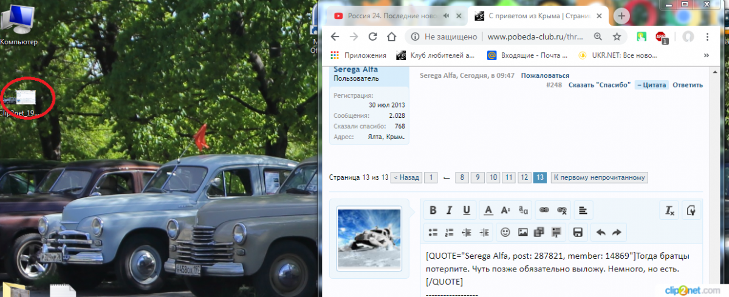
Task: Insert a link with the chain icon
Action: (544, 210)
